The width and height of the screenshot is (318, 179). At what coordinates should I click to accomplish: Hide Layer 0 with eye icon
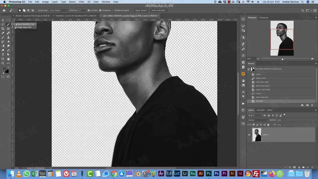pyautogui.click(x=249, y=135)
